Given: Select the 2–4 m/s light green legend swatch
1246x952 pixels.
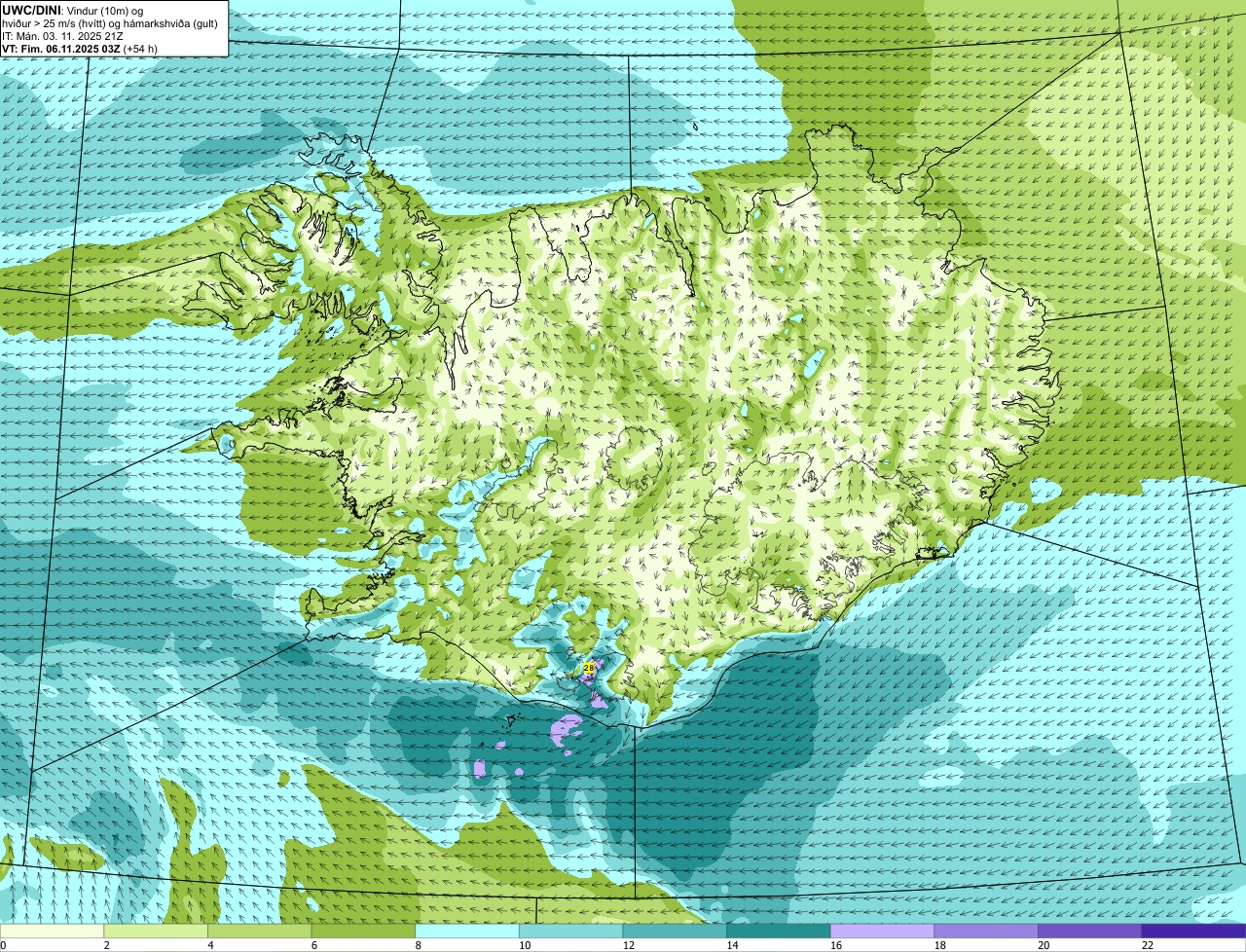Looking at the screenshot, I should point(156,931).
